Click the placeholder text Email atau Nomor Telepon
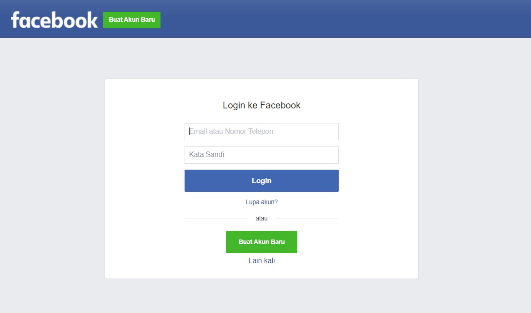Screen dimensions: 531x313 click(231, 132)
